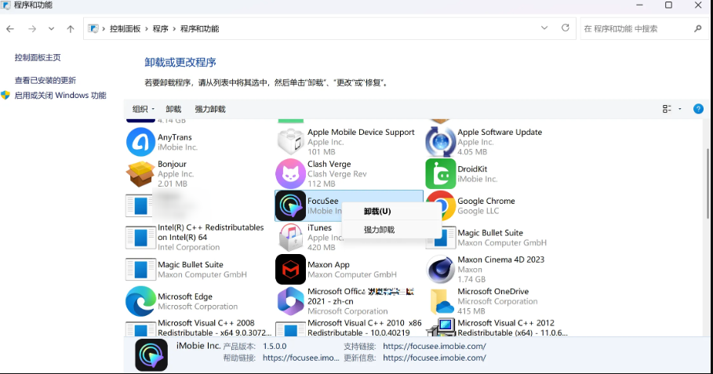Select the FocuSee icon in the list

[290, 206]
